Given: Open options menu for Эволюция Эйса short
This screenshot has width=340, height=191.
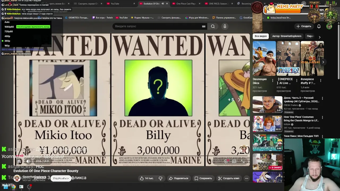Looking at the screenshot, I should (273, 80).
